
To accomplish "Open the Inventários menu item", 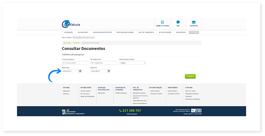I will pyautogui.click(x=179, y=32).
